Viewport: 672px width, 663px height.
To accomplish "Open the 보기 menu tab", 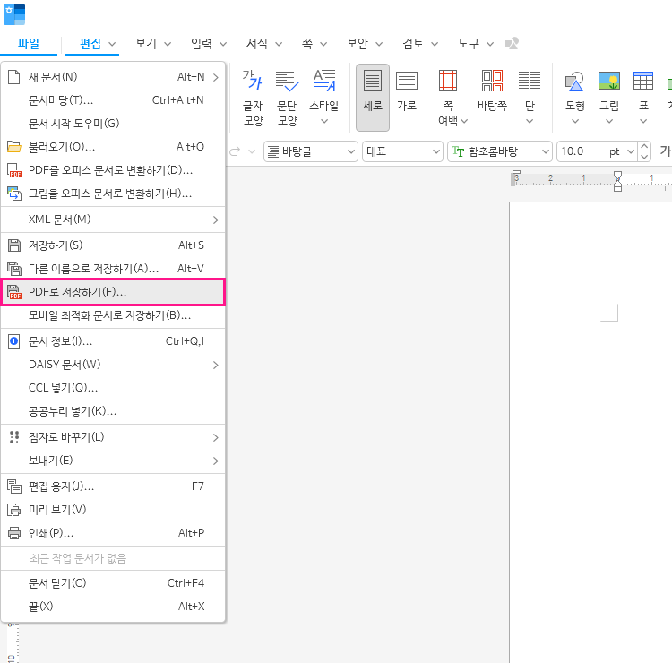I will pyautogui.click(x=146, y=43).
